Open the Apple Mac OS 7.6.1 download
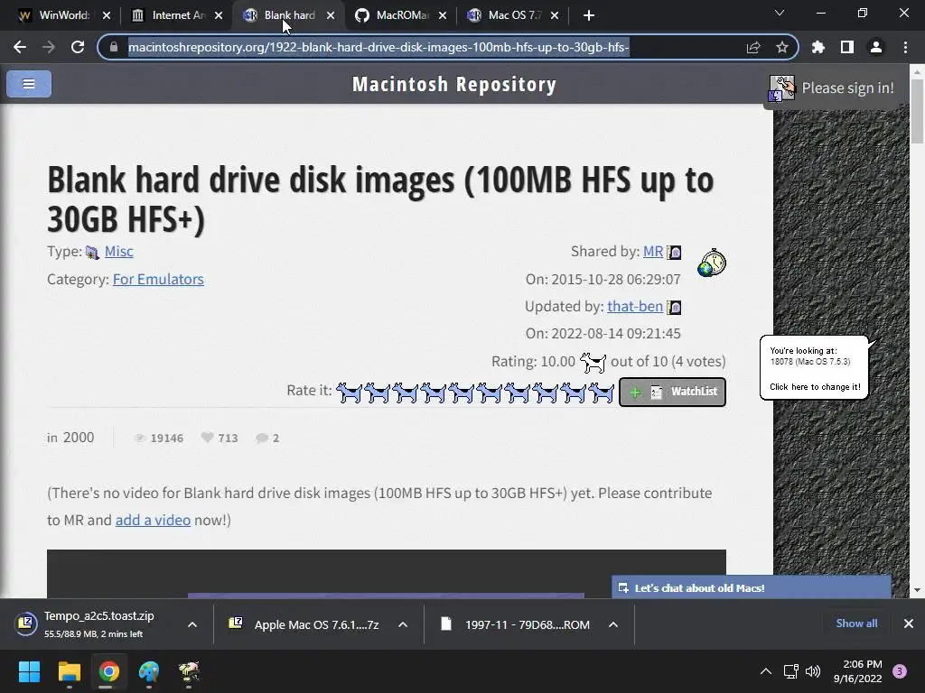 click(x=307, y=624)
